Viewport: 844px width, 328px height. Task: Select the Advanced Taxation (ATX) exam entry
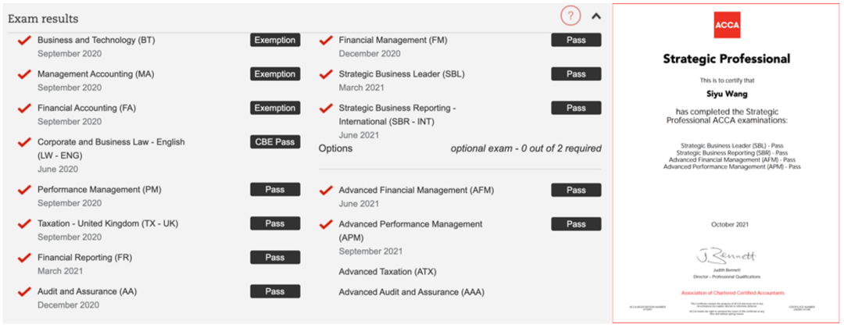(x=388, y=272)
